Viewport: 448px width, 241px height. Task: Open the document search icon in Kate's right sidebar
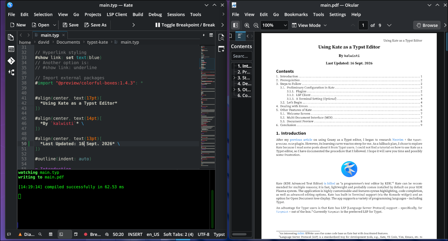[x=221, y=37]
